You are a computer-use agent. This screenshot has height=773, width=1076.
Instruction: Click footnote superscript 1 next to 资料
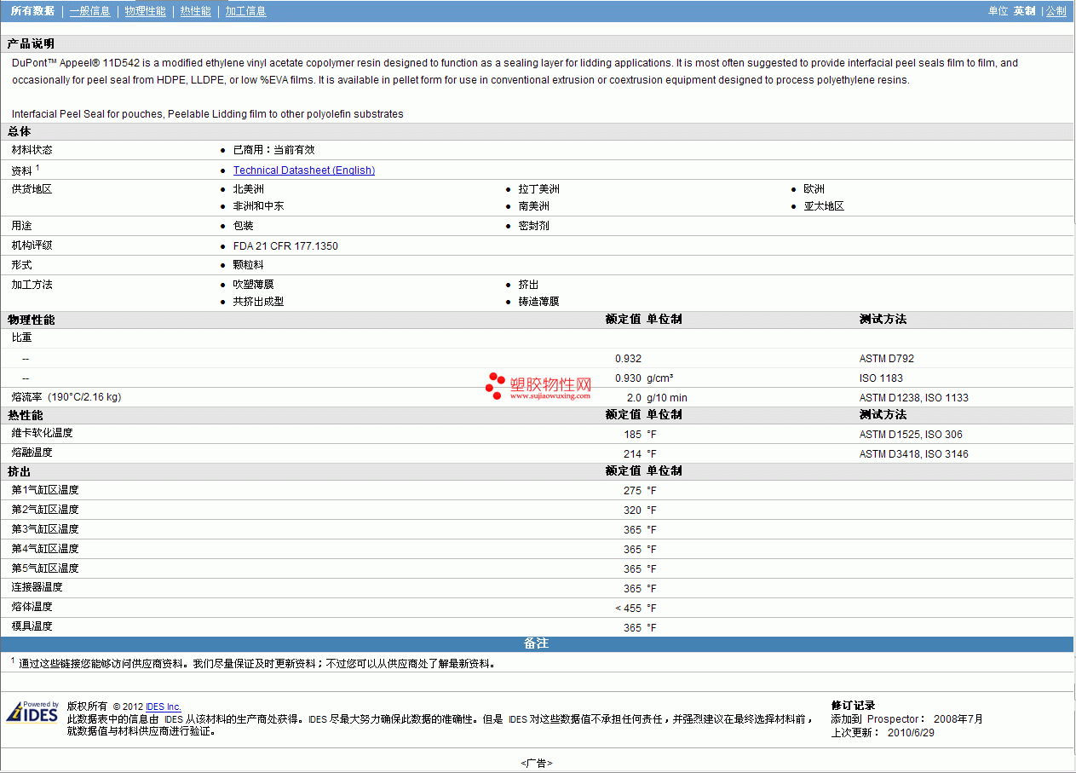pyautogui.click(x=37, y=168)
